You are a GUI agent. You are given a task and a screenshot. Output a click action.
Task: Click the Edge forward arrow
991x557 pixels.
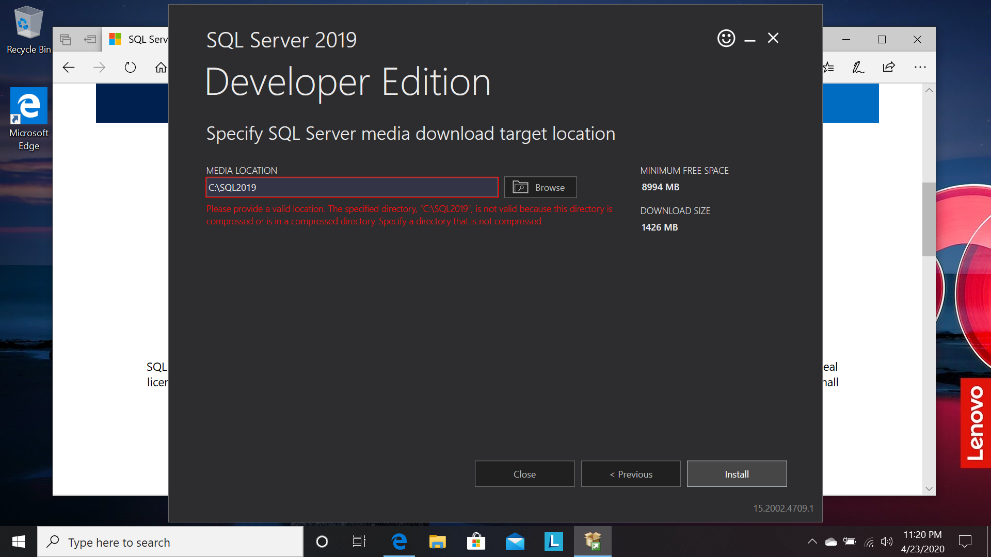pos(99,68)
